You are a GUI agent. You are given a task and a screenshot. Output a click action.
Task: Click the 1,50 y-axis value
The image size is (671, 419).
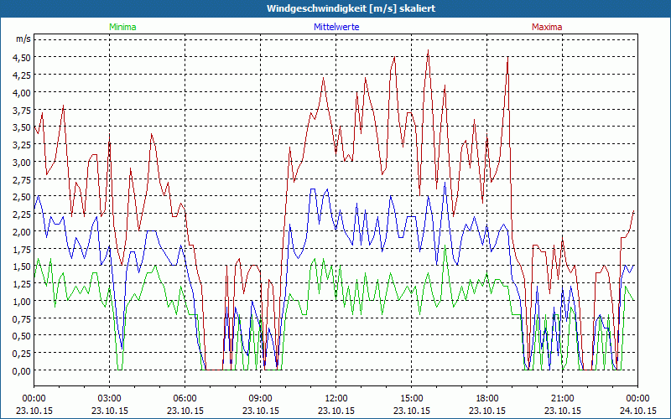point(22,266)
